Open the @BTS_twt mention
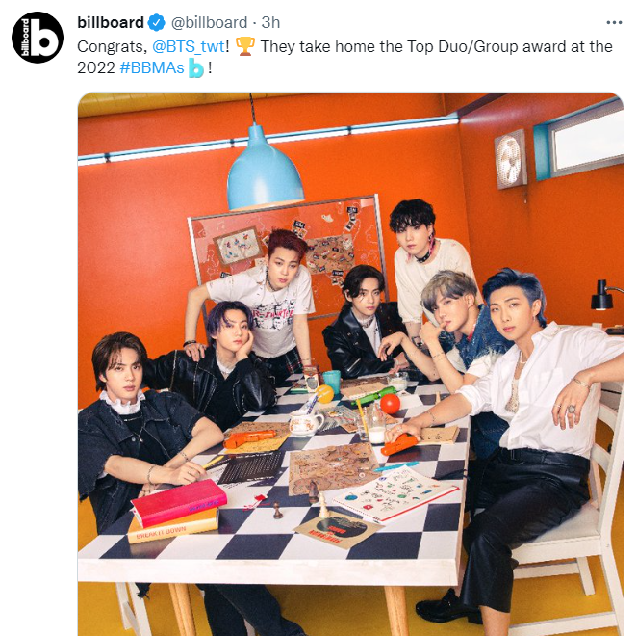 pos(189,47)
